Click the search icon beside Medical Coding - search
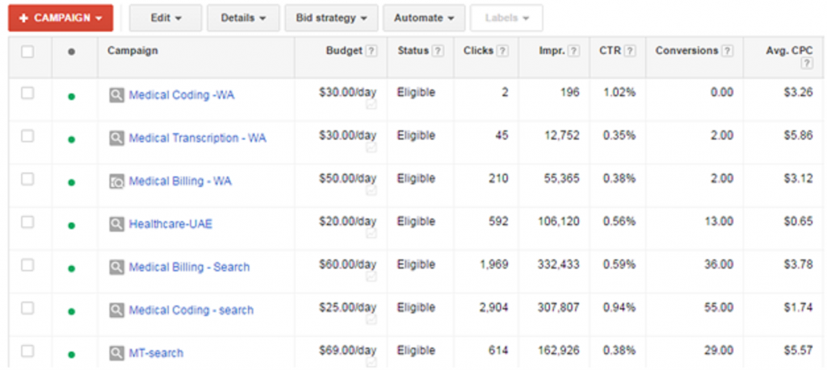The image size is (827, 370). coord(116,310)
